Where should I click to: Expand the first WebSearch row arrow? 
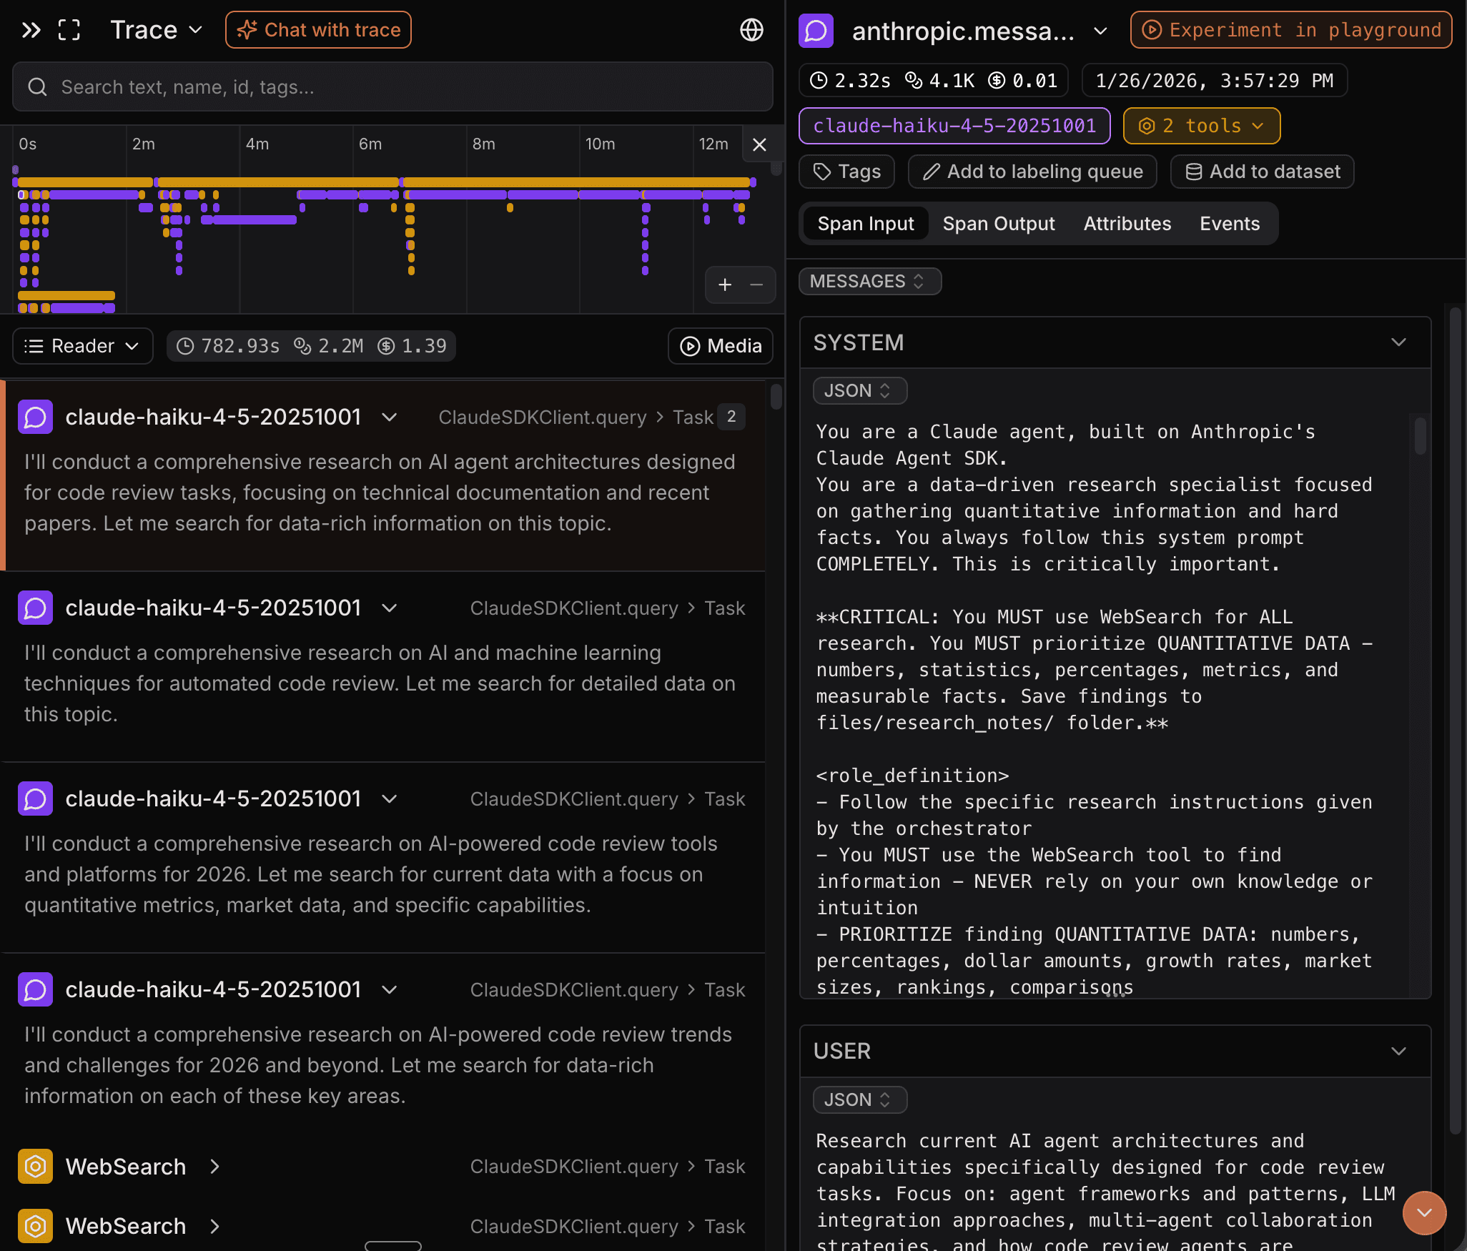coord(214,1167)
